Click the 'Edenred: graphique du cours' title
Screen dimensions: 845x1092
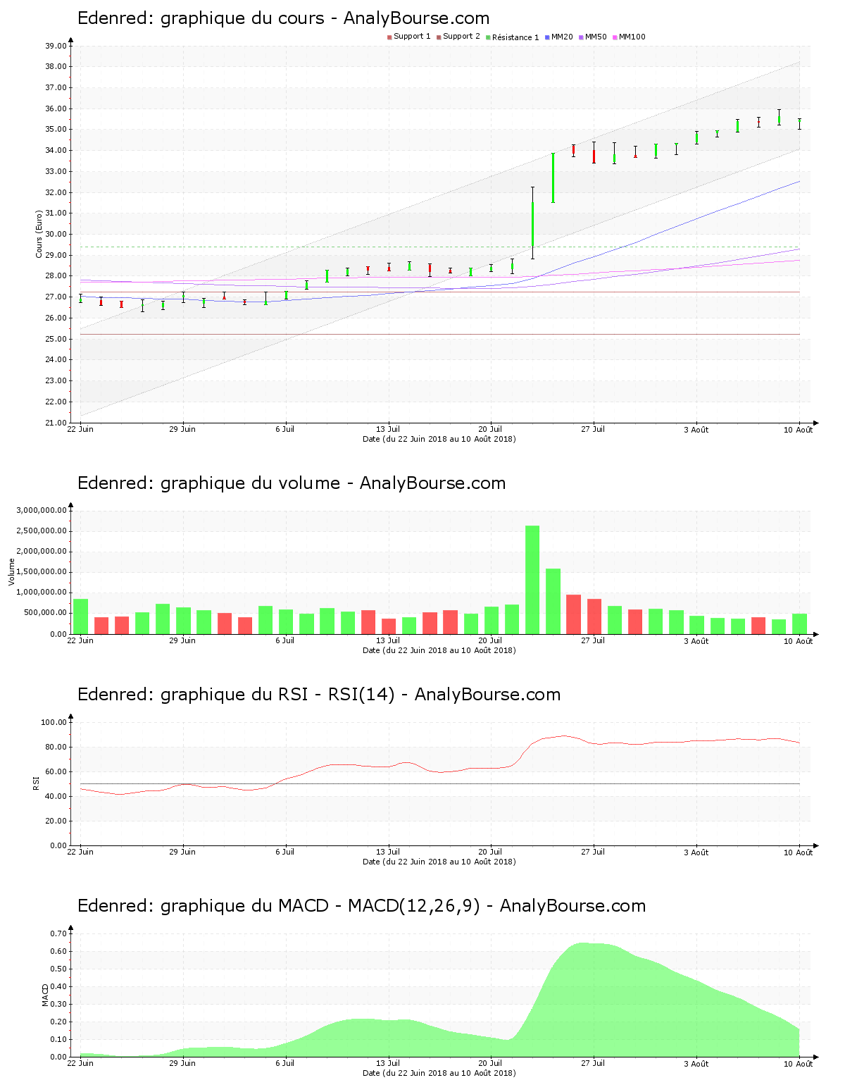tap(201, 18)
